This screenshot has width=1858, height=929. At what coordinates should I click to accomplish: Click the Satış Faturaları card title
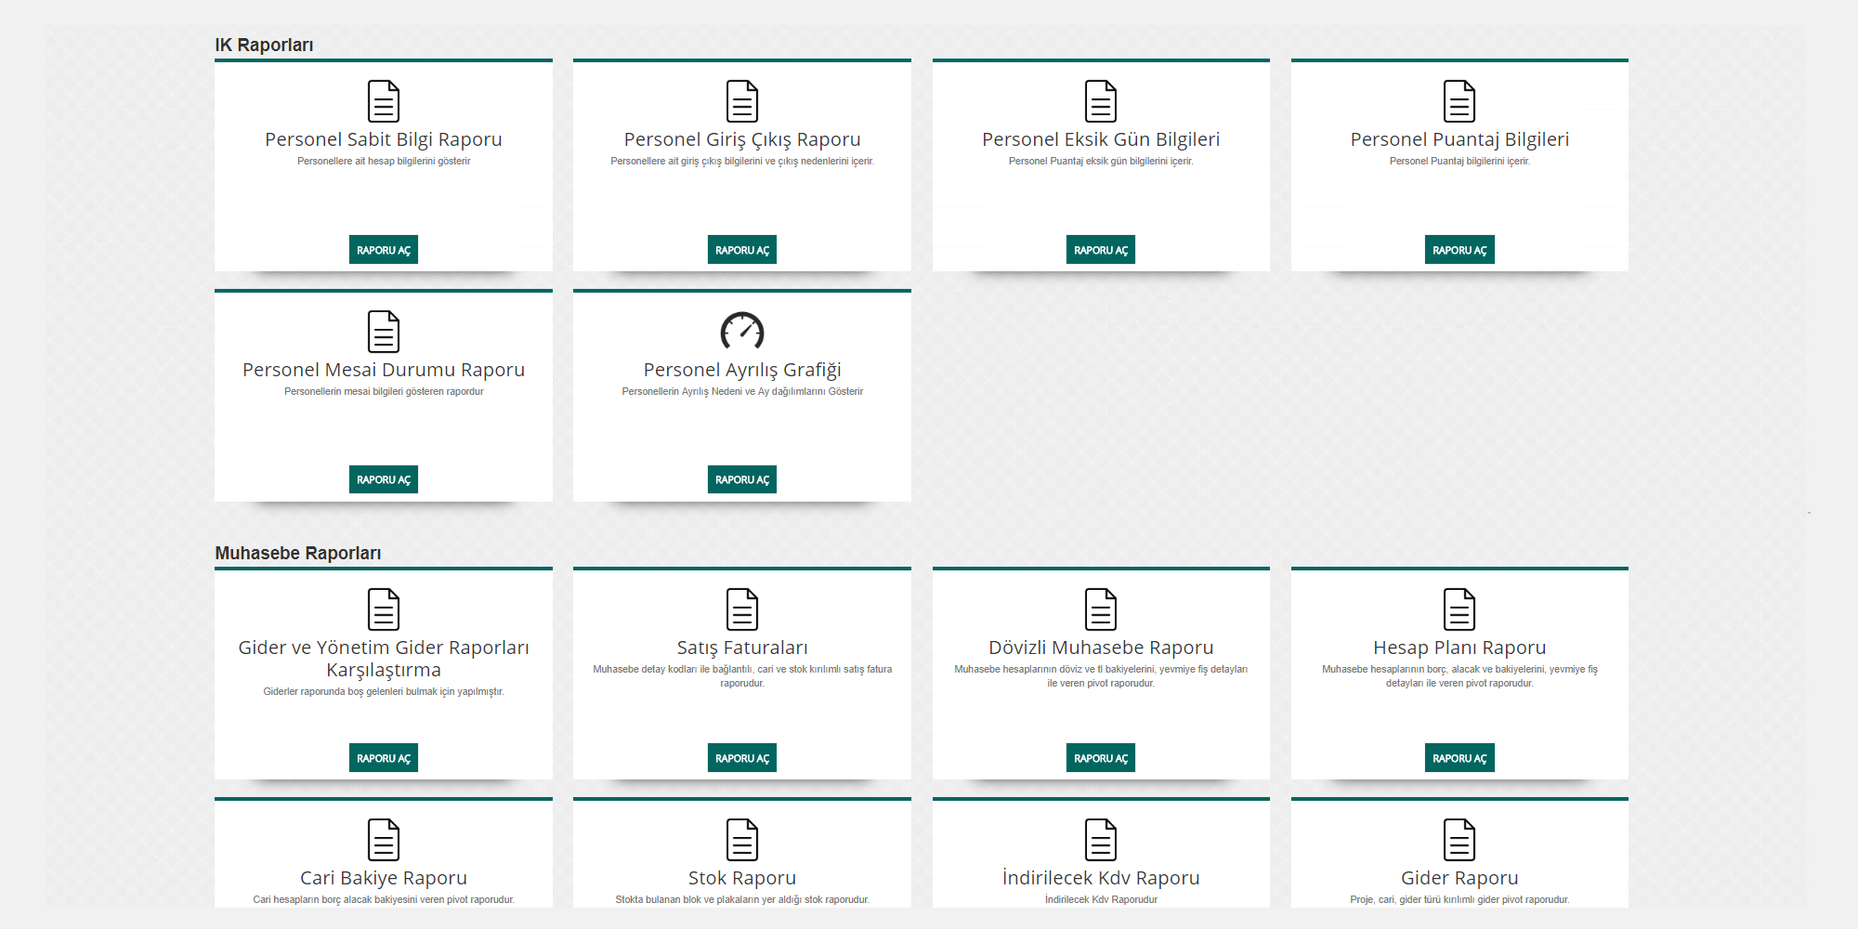(x=741, y=648)
